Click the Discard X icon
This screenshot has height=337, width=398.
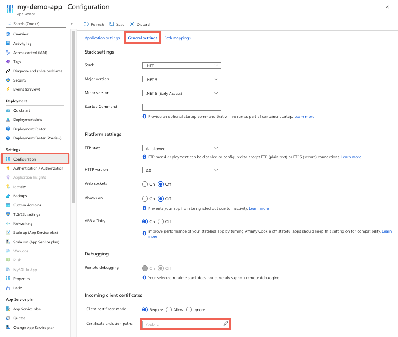click(132, 24)
